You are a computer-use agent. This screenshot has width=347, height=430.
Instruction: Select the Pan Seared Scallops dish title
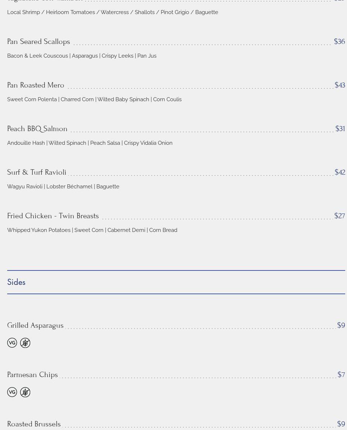tap(38, 42)
